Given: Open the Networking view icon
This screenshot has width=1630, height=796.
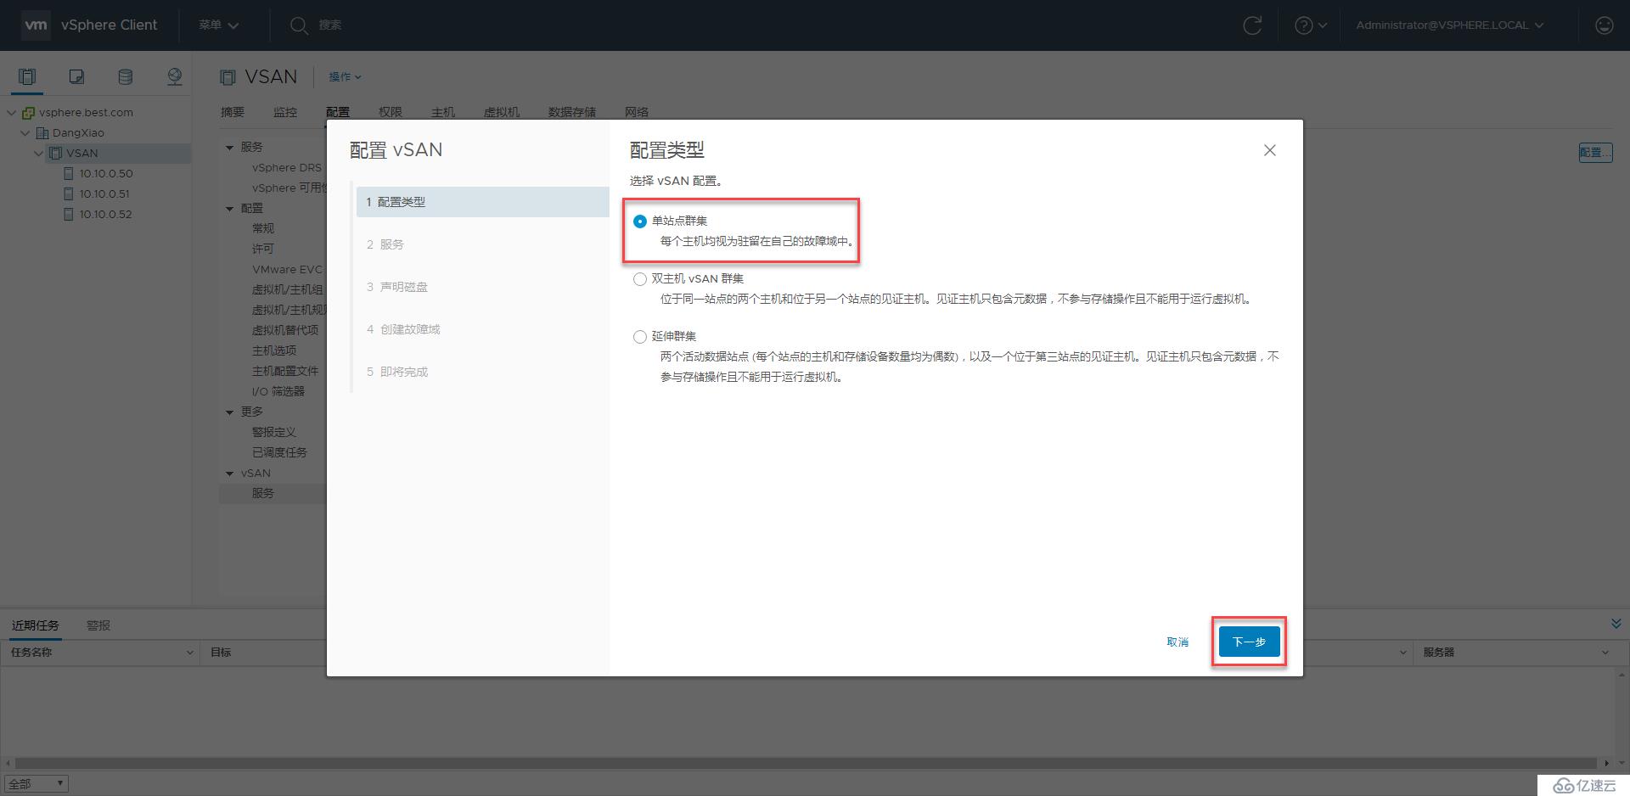Looking at the screenshot, I should point(174,77).
